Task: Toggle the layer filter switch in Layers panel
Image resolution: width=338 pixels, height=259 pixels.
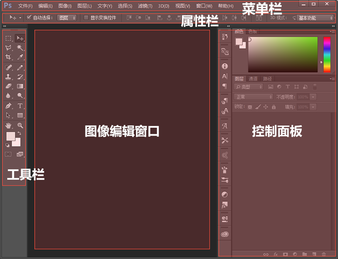Action: tap(315, 86)
